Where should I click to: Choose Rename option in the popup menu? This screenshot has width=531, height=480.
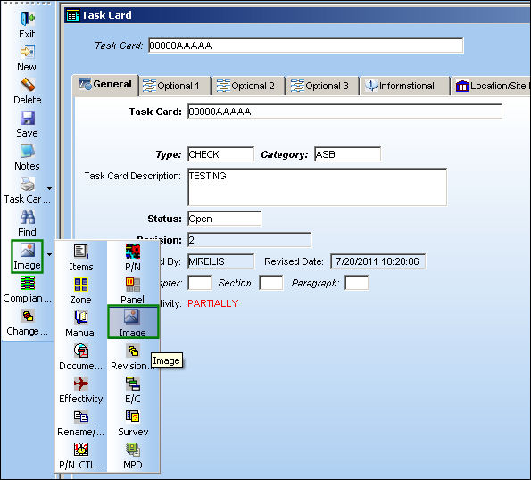(81, 423)
